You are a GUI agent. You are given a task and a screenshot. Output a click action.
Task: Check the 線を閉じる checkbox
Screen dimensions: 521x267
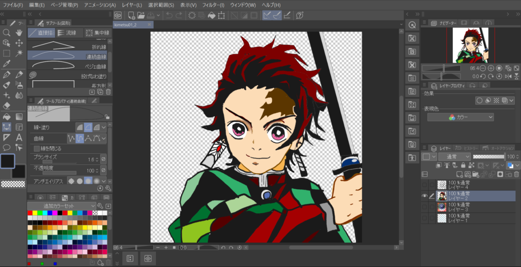(x=37, y=149)
